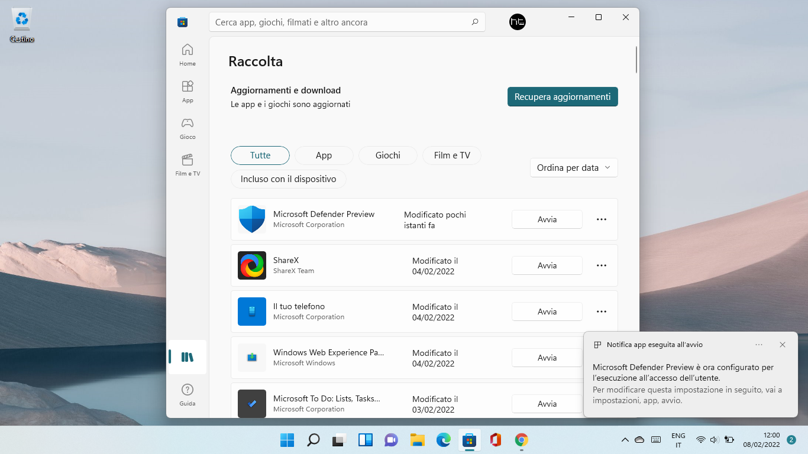Screen dimensions: 808x454
Task: Open the user profile avatar
Action: click(518, 22)
